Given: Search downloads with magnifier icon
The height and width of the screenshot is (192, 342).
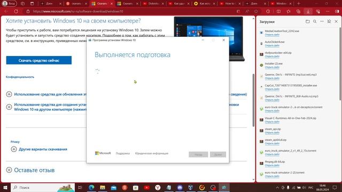Looking at the screenshot, I should (x=315, y=21).
